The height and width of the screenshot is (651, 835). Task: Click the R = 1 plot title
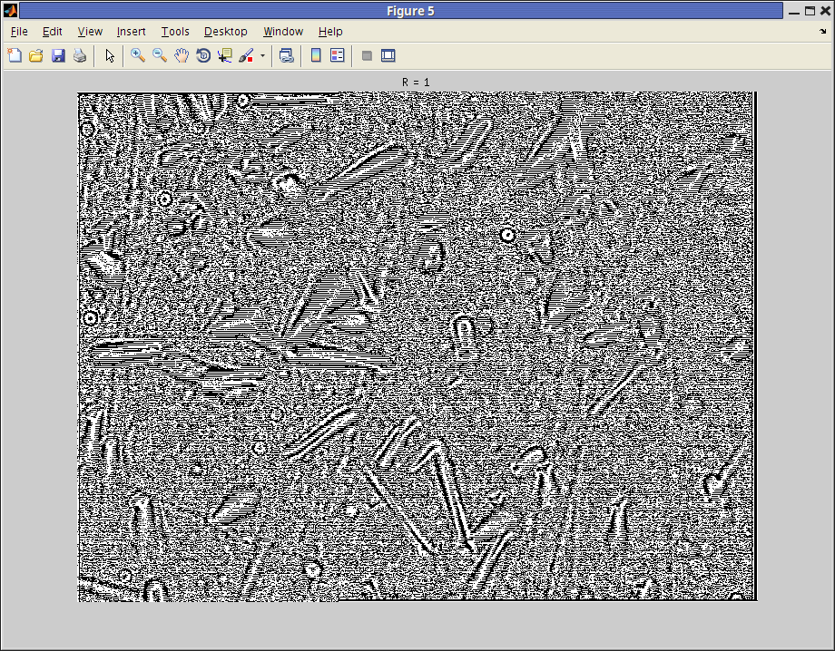416,83
